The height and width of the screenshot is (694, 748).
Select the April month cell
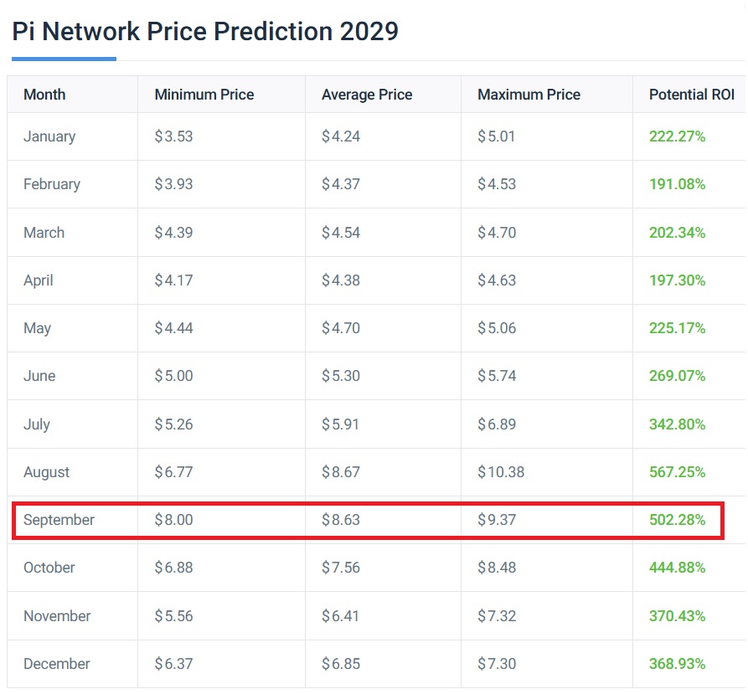39,280
